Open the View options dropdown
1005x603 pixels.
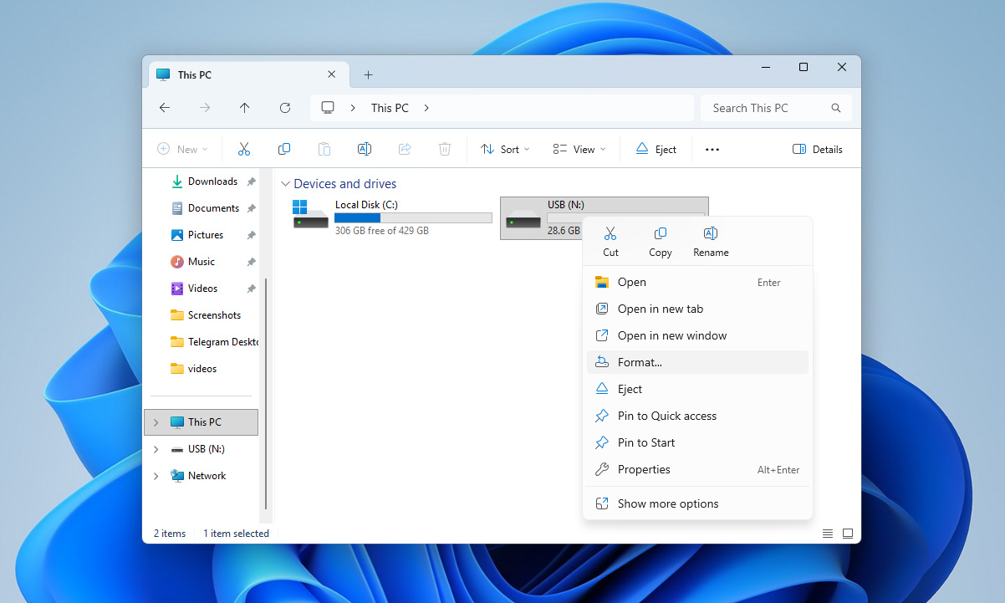pyautogui.click(x=579, y=148)
